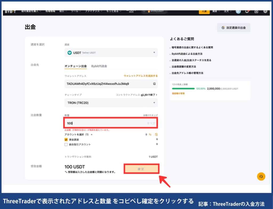The width and height of the screenshot is (273, 209).
Task: Click the swap icon beside 受取額は入力した出金額
Action: (x=66, y=172)
